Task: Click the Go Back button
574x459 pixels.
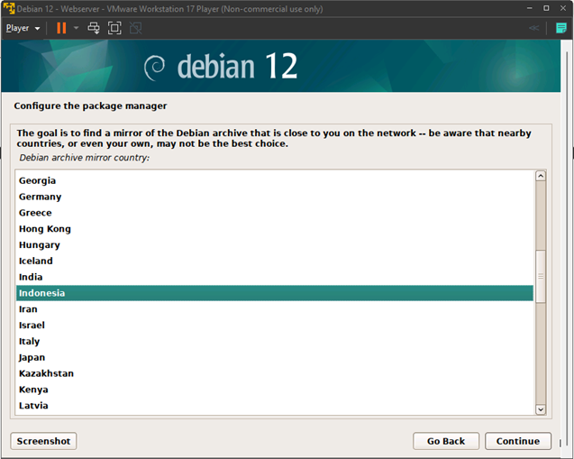Action: pyautogui.click(x=445, y=441)
